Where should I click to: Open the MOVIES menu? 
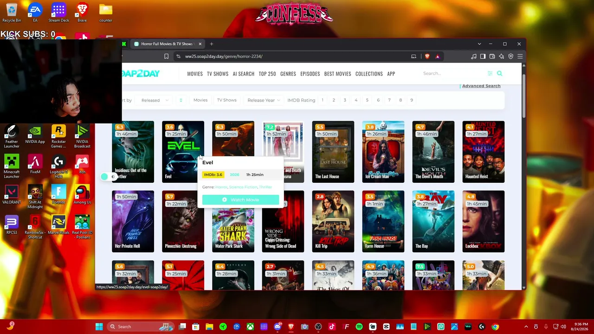pos(195,74)
